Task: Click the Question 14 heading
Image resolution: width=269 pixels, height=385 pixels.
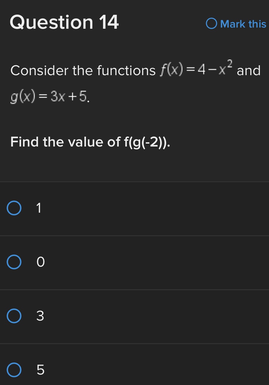Action: 64,22
